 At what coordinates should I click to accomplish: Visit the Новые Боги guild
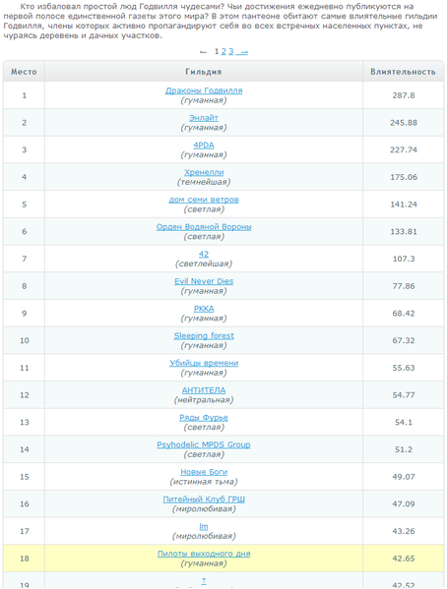tap(204, 472)
